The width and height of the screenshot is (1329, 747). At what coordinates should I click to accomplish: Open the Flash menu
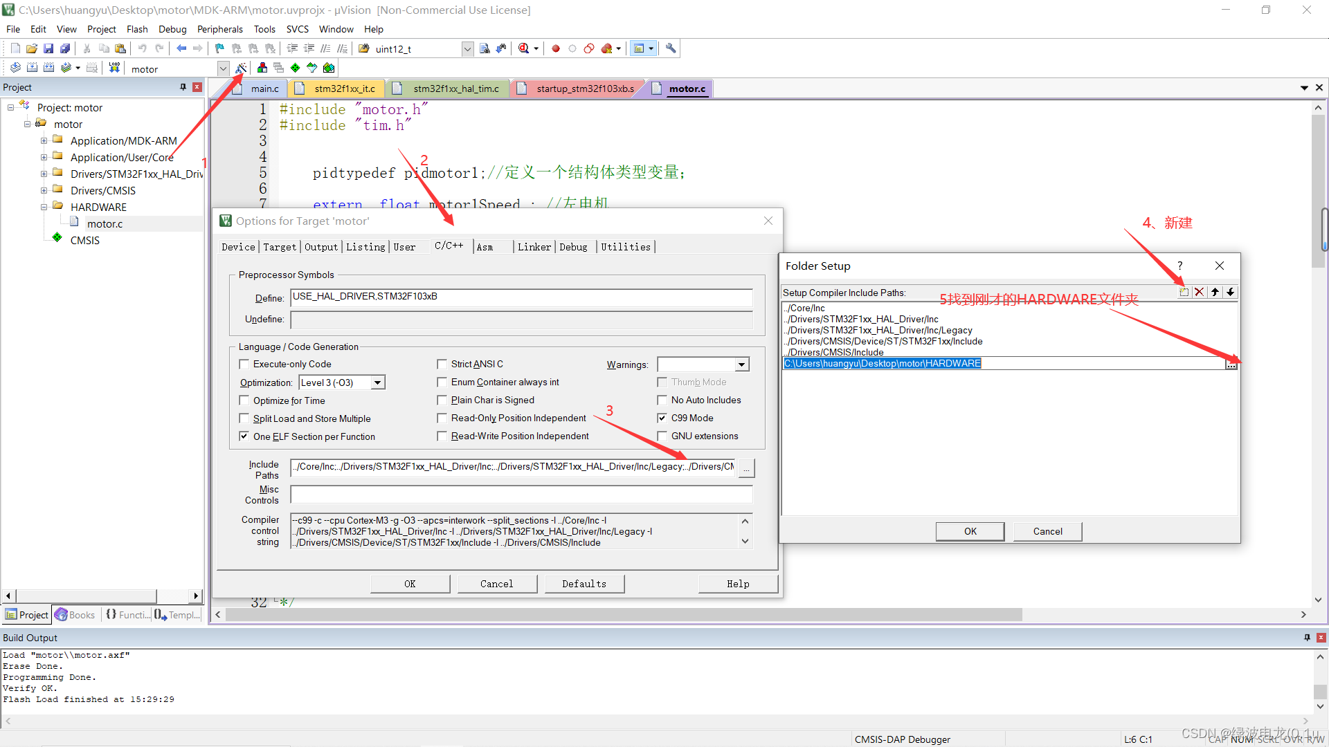(137, 29)
